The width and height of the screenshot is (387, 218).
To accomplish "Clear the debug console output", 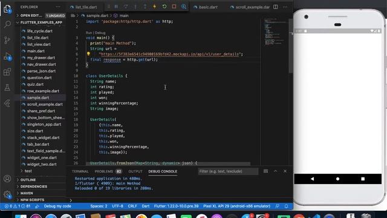I will click(x=266, y=171).
